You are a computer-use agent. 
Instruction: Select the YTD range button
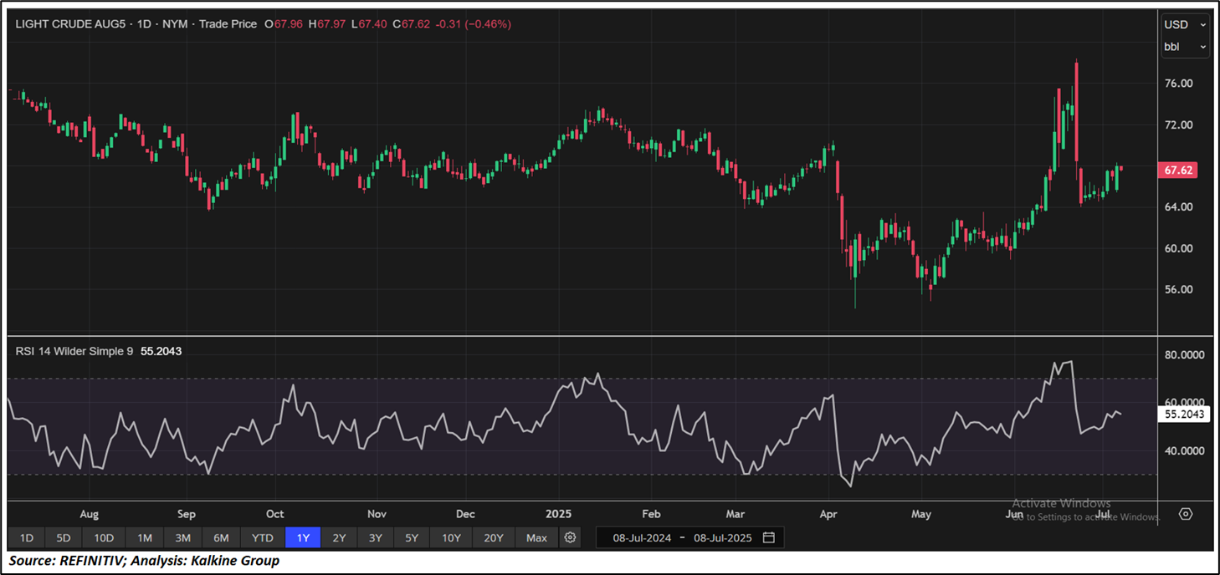pyautogui.click(x=263, y=537)
